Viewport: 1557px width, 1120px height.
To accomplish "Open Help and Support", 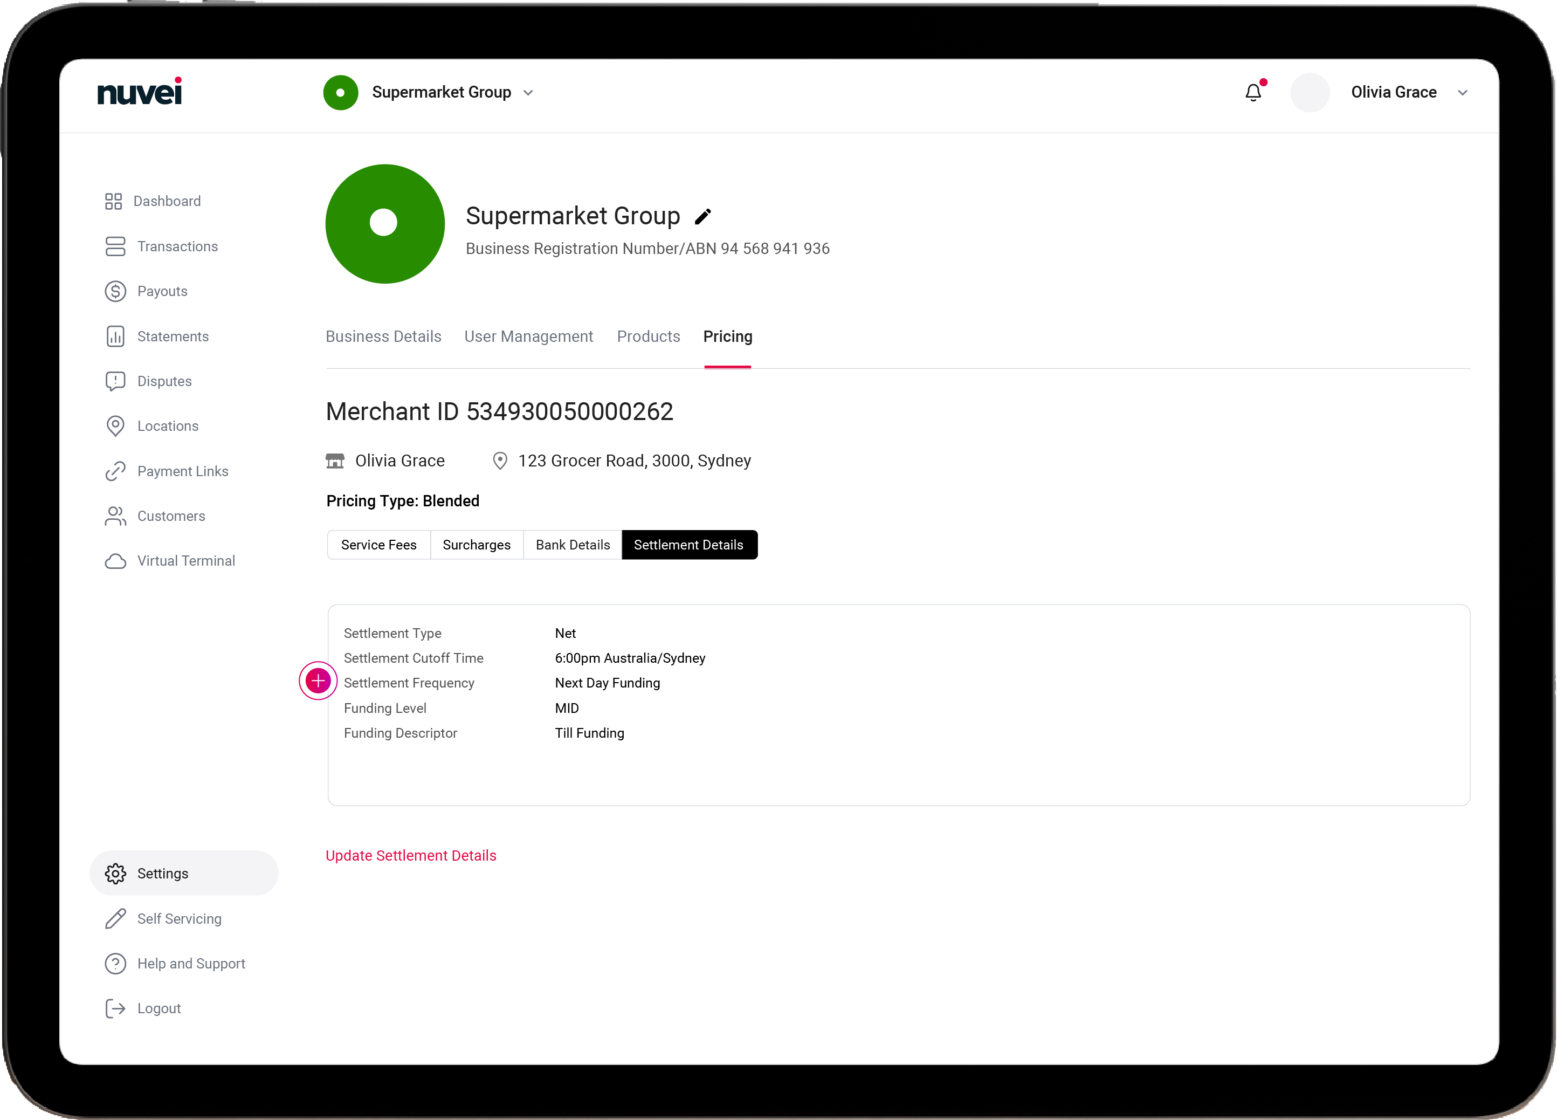I will [191, 964].
